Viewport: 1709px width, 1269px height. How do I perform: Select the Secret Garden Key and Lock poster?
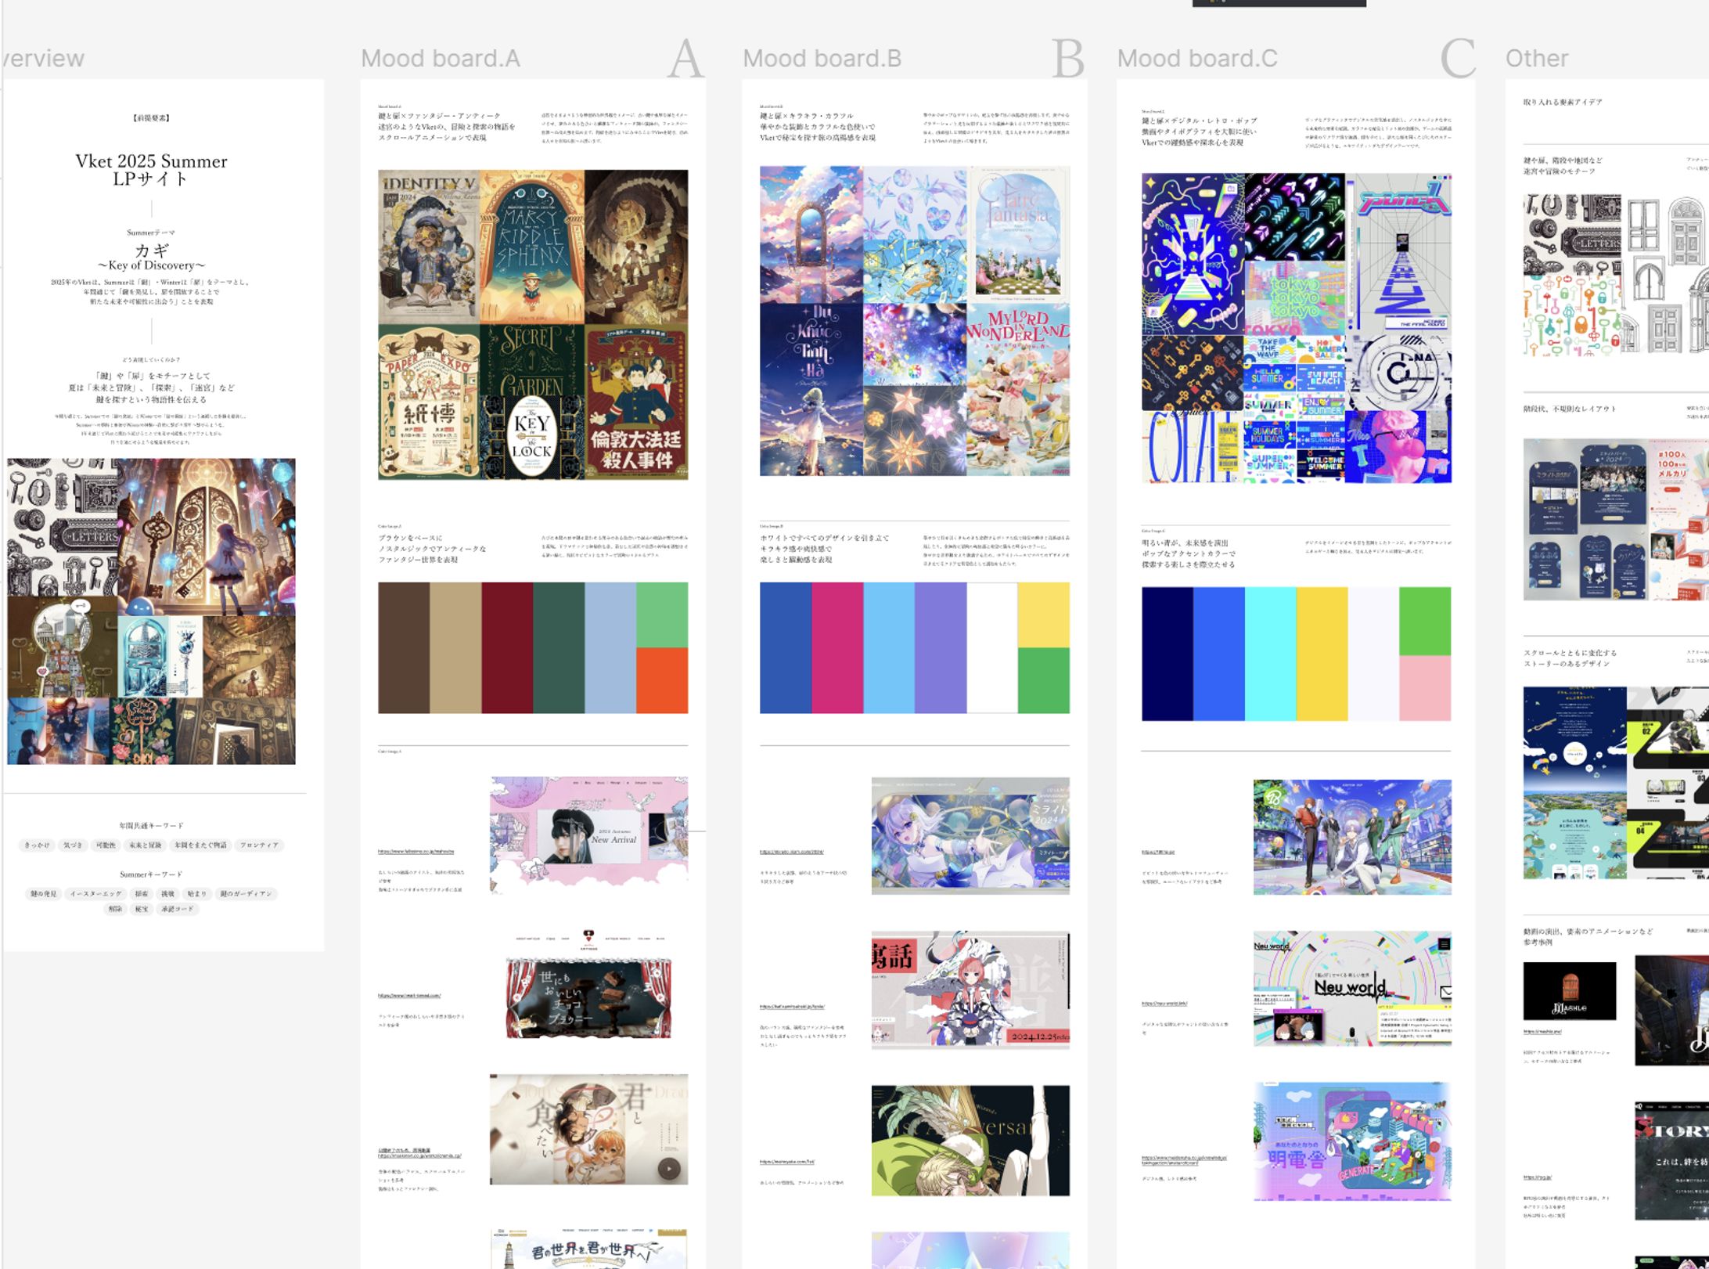[532, 402]
